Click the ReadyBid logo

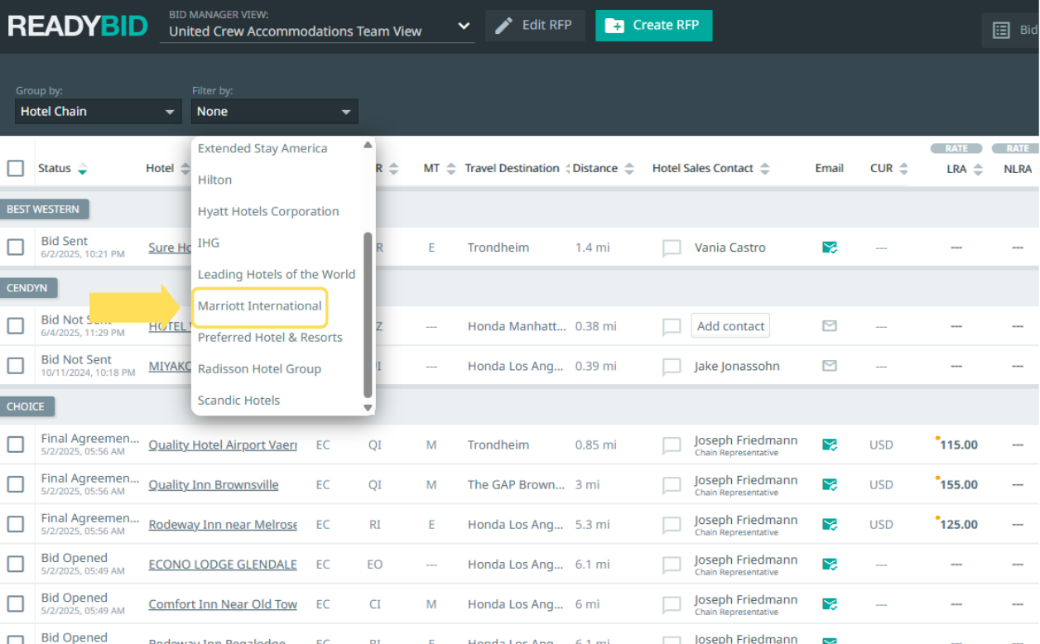[78, 26]
